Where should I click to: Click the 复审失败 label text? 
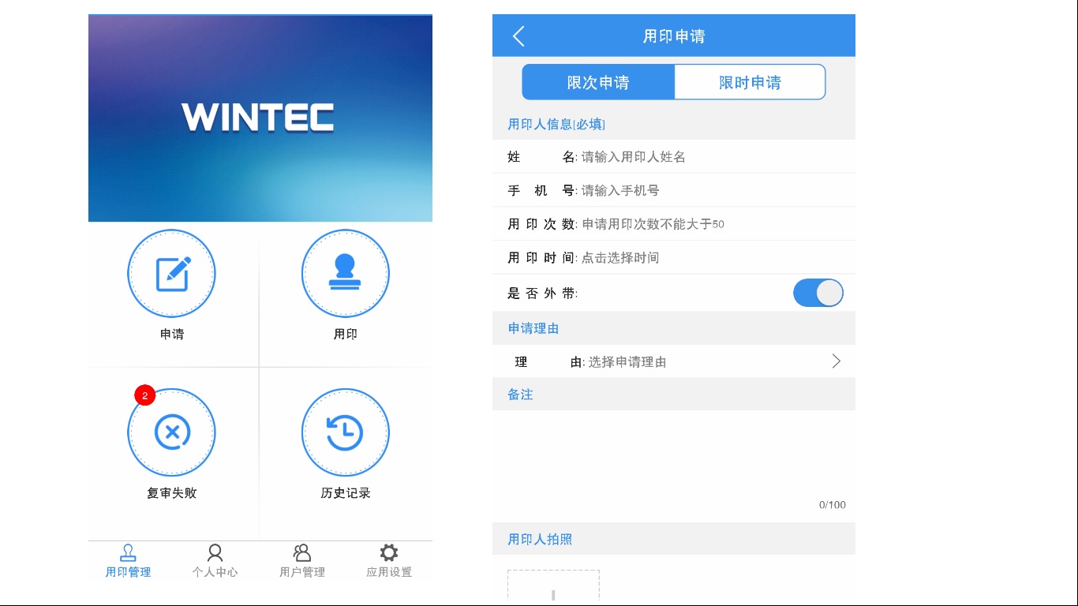[172, 493]
